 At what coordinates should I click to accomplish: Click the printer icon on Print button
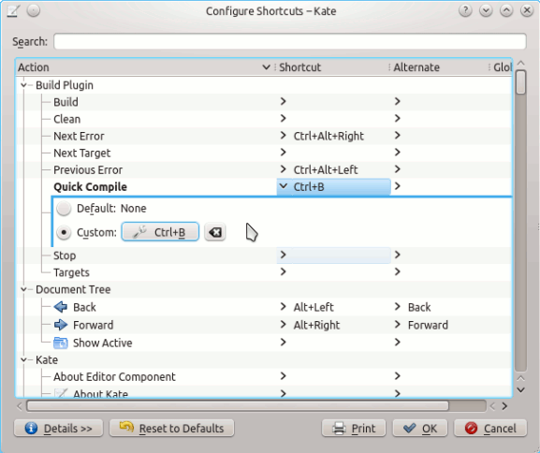pos(339,428)
